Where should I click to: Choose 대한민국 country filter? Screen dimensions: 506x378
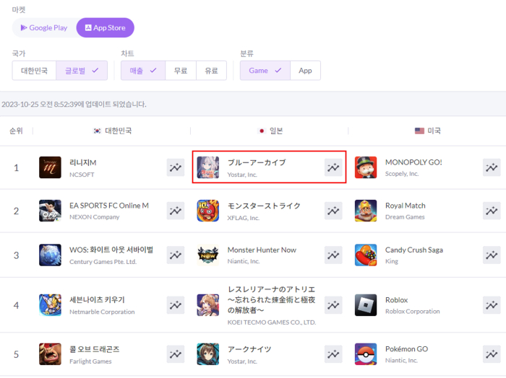(34, 71)
